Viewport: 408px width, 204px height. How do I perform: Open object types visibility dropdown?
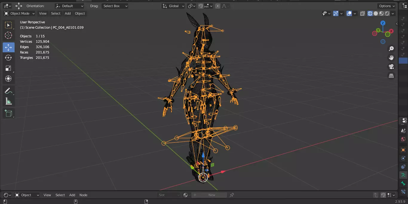pyautogui.click(x=326, y=13)
